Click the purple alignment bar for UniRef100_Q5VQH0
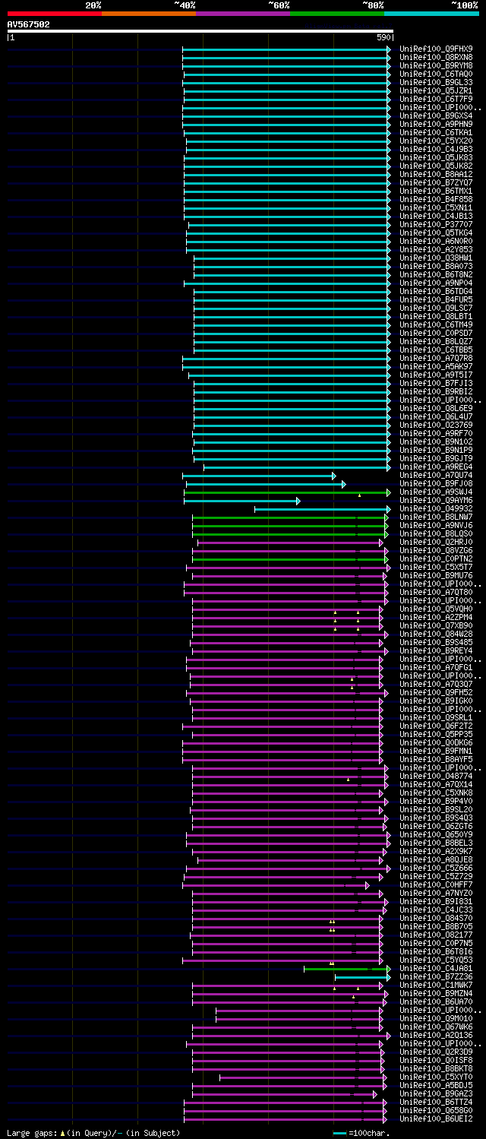Viewport: 486px width, 1139px height. (288, 609)
